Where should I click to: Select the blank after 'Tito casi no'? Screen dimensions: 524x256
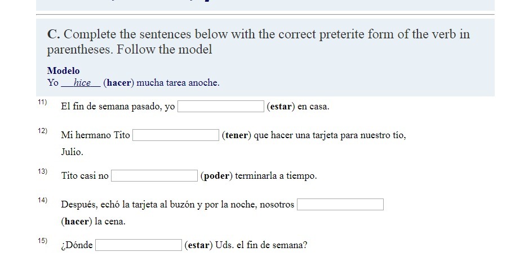click(x=154, y=176)
